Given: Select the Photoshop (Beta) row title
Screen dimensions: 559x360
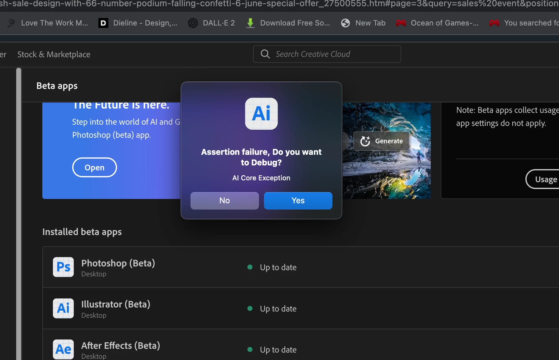Looking at the screenshot, I should pos(118,263).
